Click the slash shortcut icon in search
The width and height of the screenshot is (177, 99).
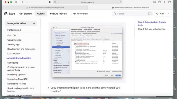click(150, 13)
